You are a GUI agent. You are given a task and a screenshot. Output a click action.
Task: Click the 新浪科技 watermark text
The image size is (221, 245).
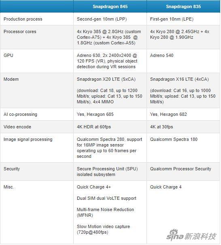[200, 236]
